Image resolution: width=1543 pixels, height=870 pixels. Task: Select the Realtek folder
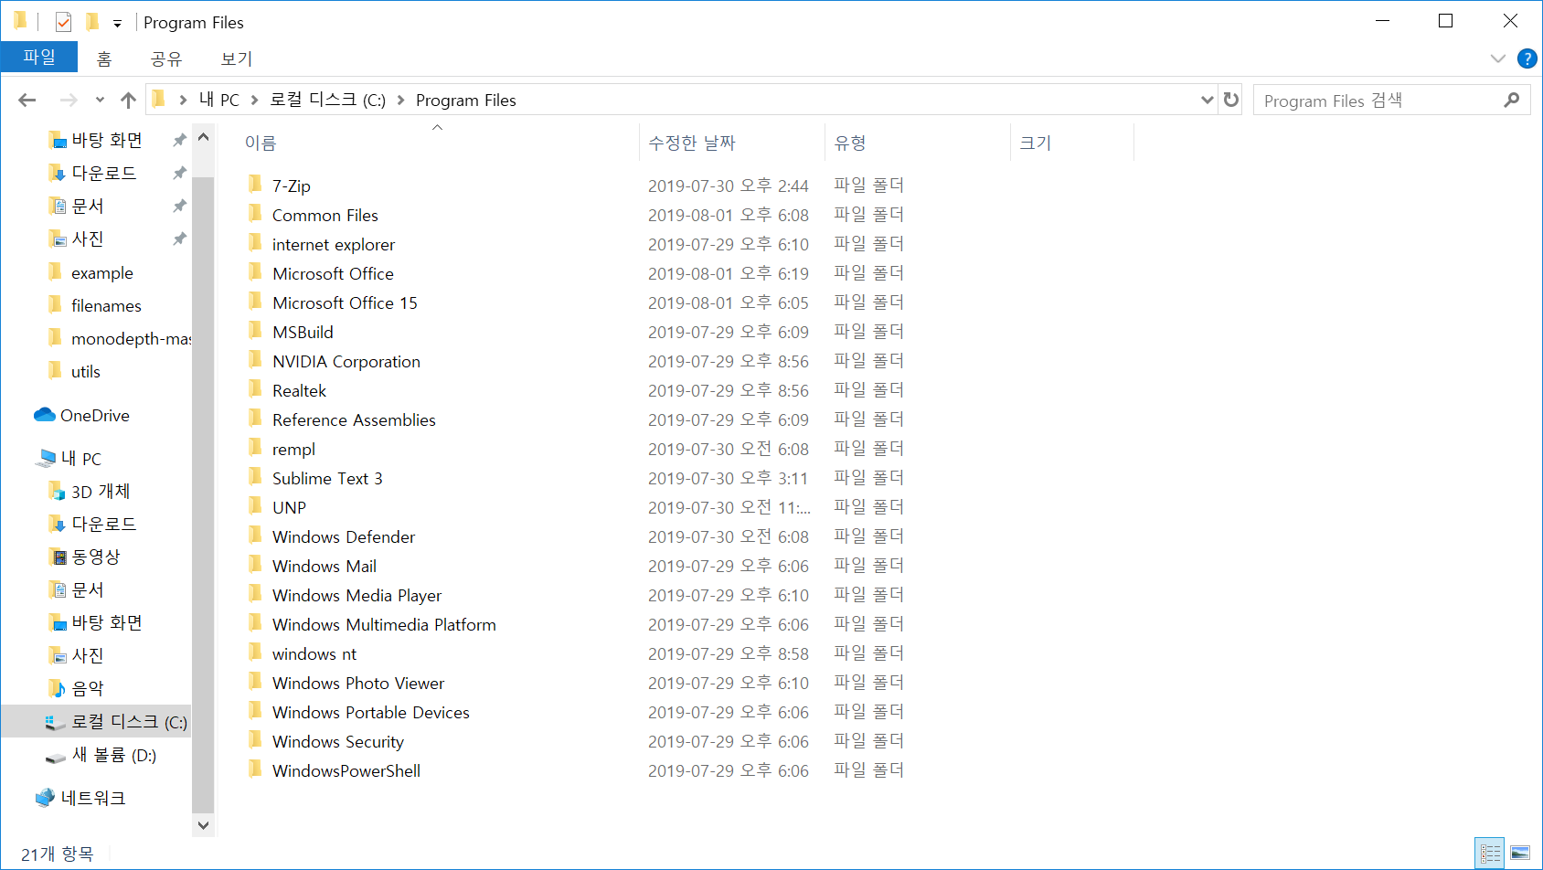[x=299, y=390]
